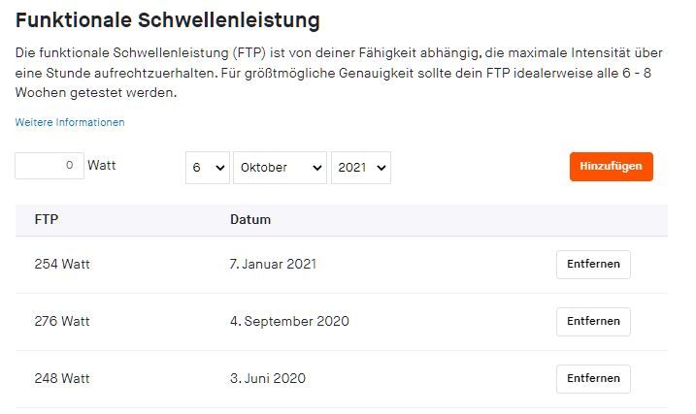Expand the month dropdown showing Oktober

click(280, 168)
